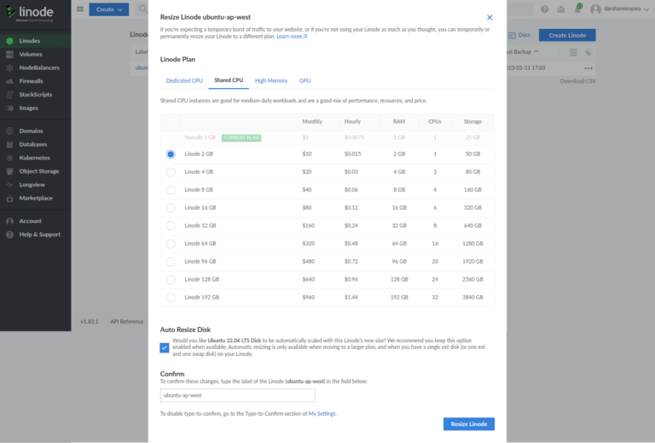Click the Create Linode button
Image resolution: width=655 pixels, height=443 pixels.
[x=567, y=35]
